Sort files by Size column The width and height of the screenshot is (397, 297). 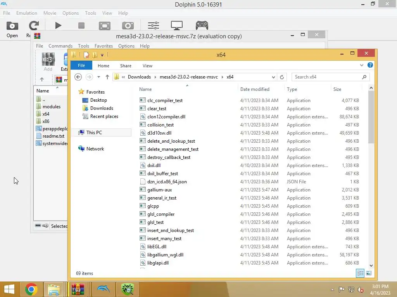[337, 89]
